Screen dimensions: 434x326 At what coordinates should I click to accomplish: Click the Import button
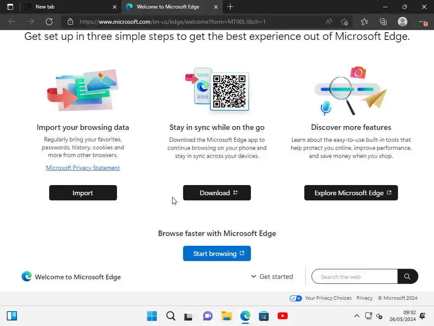(83, 193)
